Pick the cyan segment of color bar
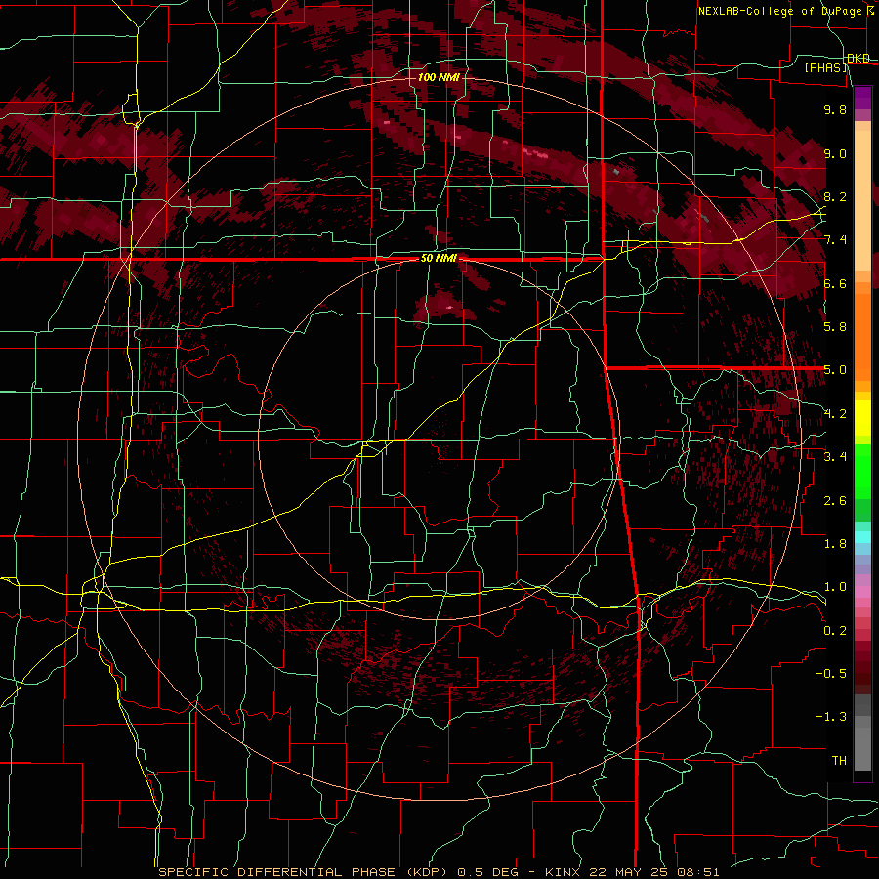Viewport: 879px width, 879px height. click(x=862, y=537)
